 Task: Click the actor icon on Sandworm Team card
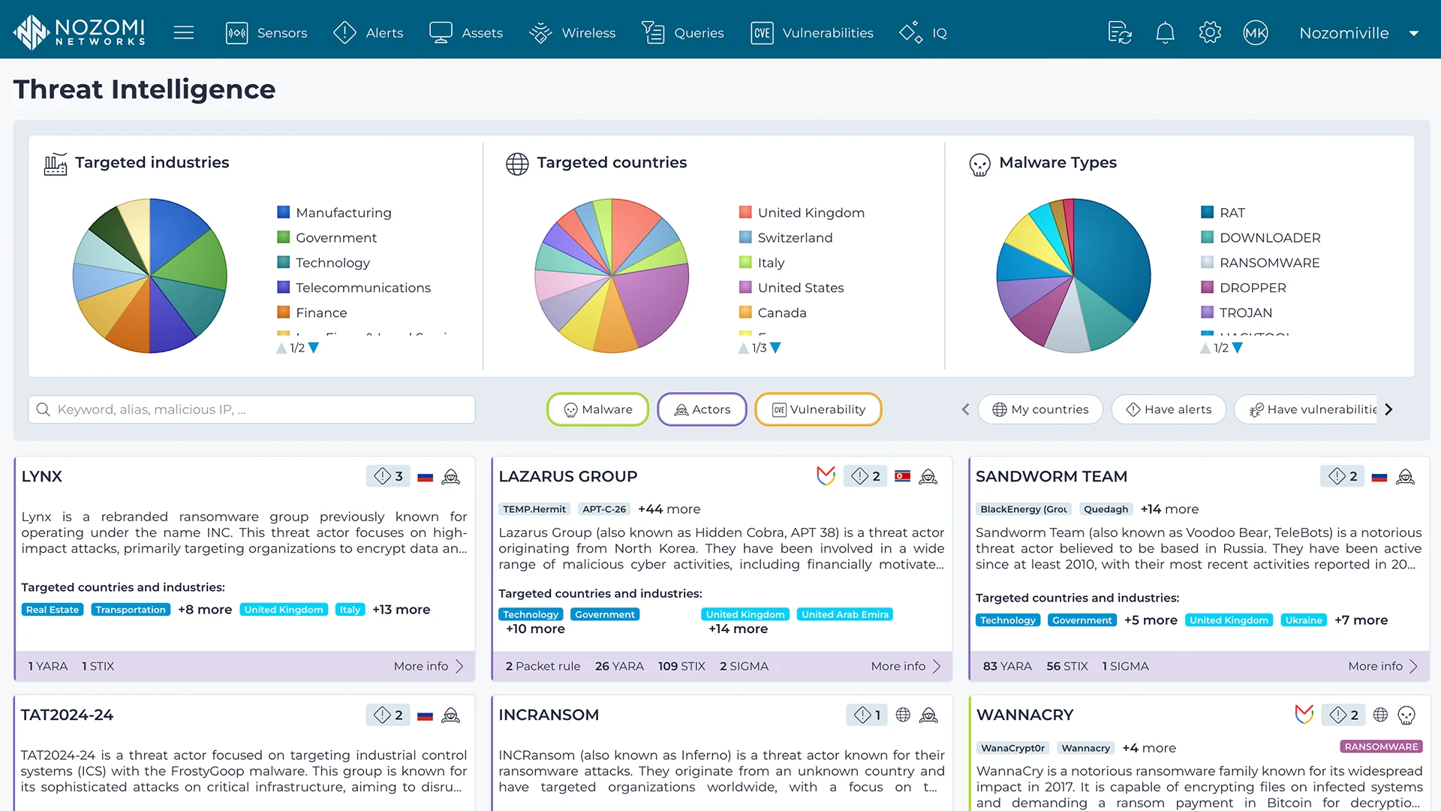1406,476
